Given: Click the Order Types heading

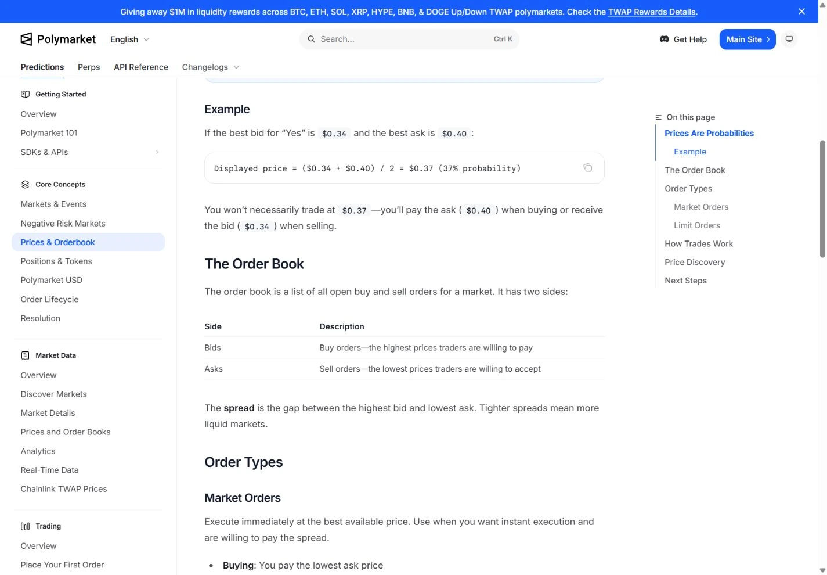Looking at the screenshot, I should click(x=244, y=462).
